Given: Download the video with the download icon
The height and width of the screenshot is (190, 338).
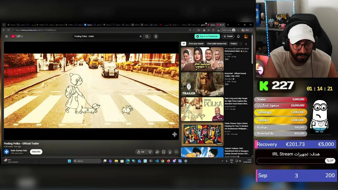Looking at the screenshot, I should 170,152.
